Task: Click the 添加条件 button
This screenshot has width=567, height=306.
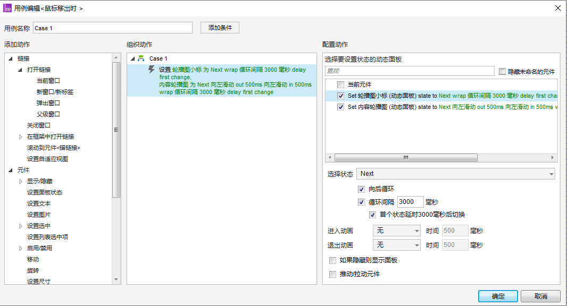Action: pyautogui.click(x=220, y=28)
